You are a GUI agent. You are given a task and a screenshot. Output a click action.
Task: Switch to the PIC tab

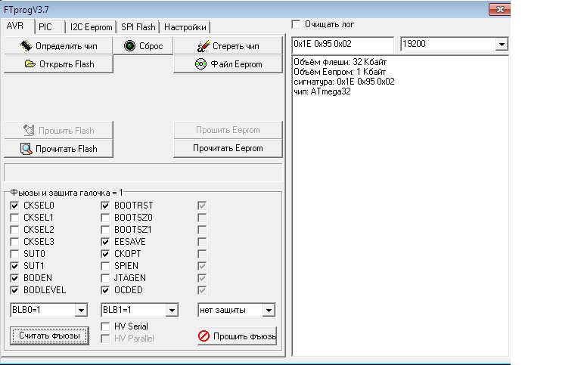click(45, 27)
